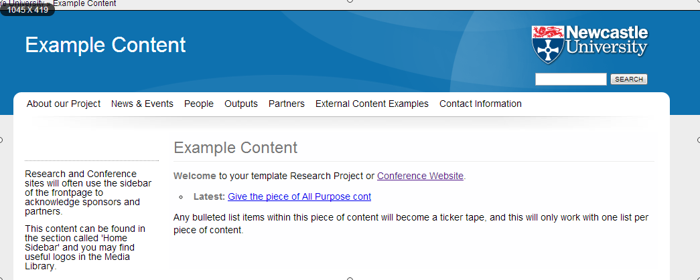The height and width of the screenshot is (280, 700).
Task: Go to Contact Information
Action: [x=480, y=104]
